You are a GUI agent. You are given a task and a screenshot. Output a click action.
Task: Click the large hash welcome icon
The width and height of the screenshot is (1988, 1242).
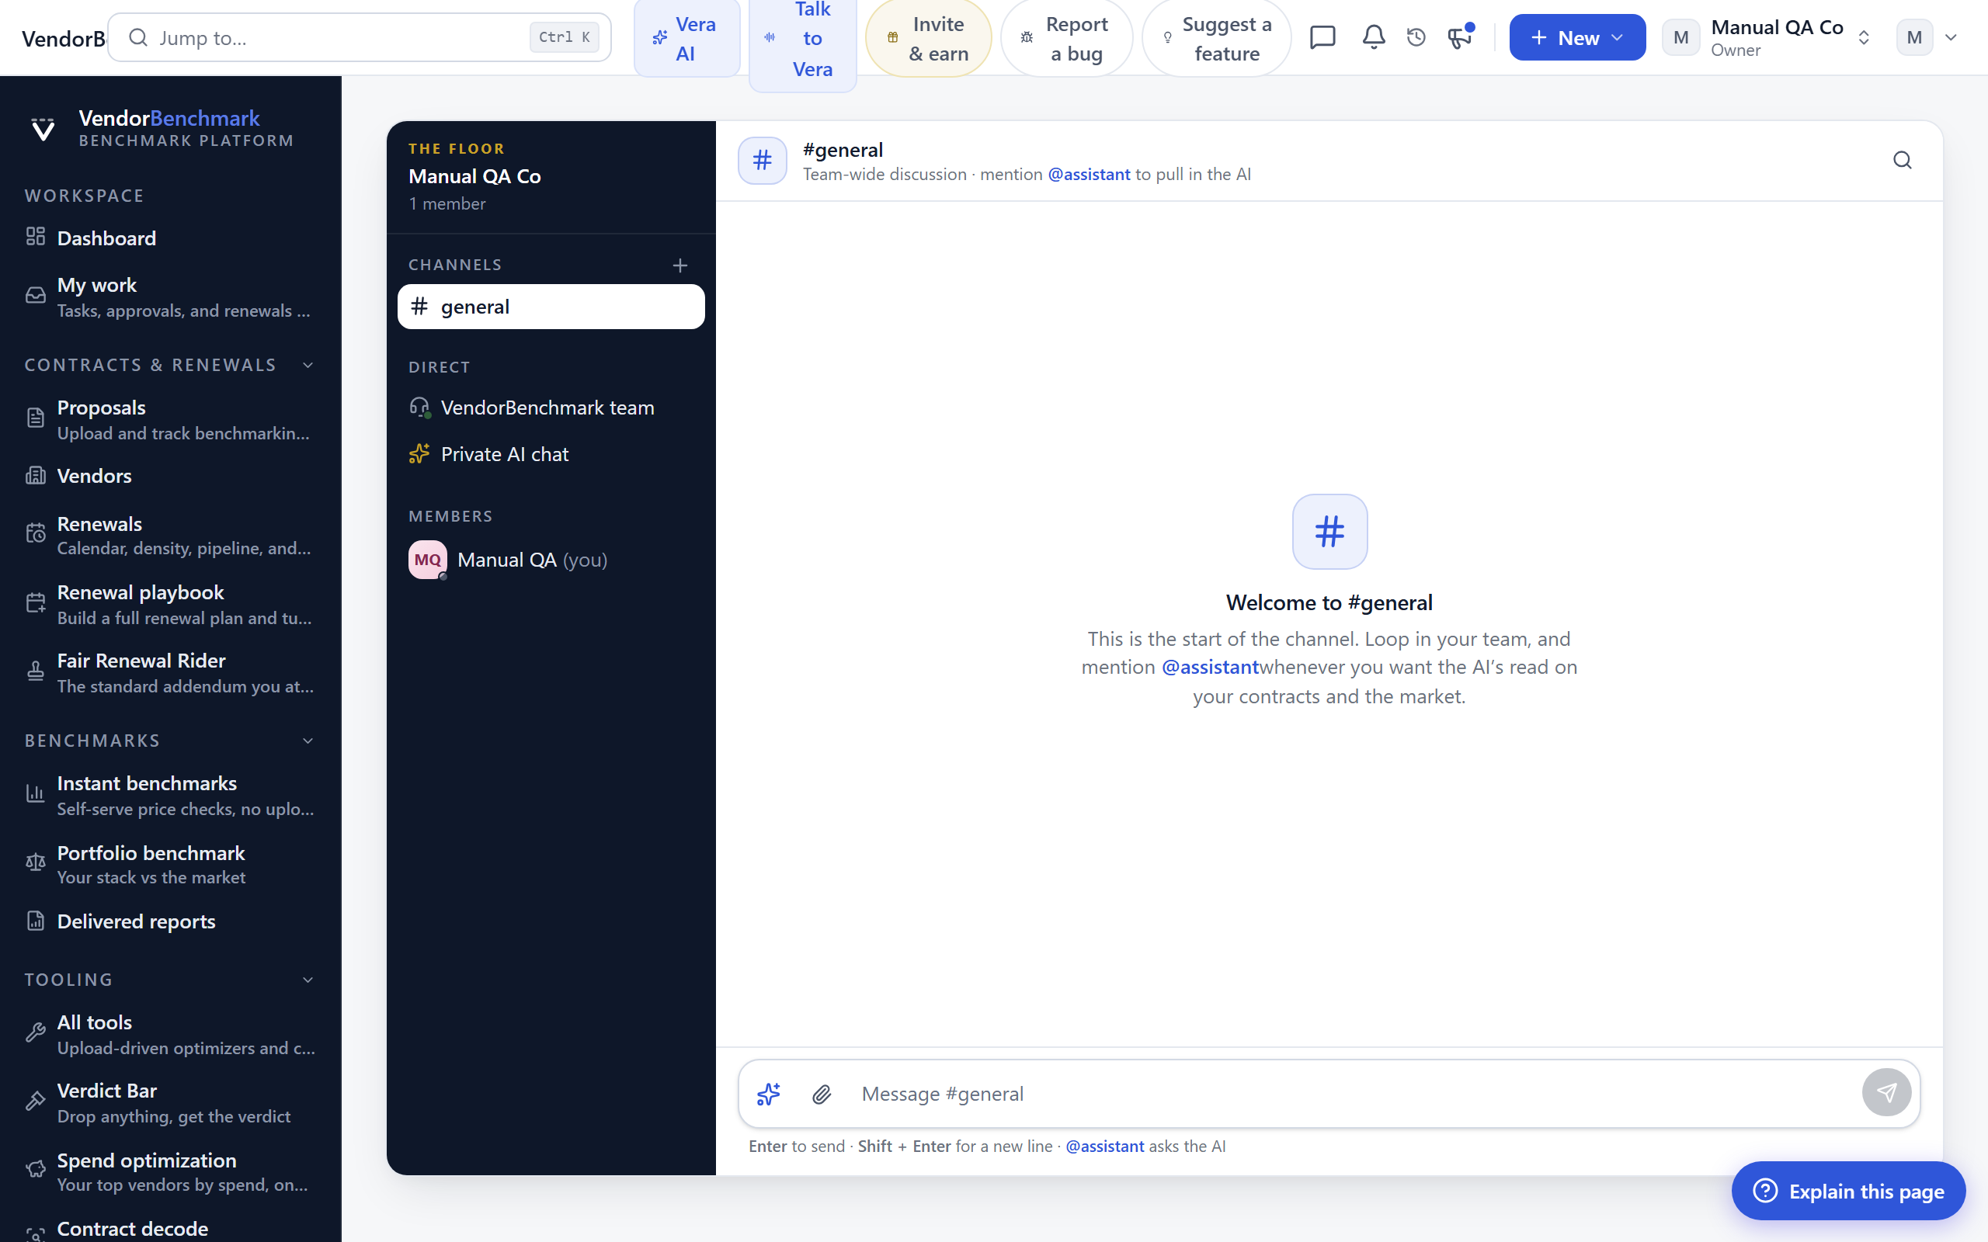[x=1329, y=531]
